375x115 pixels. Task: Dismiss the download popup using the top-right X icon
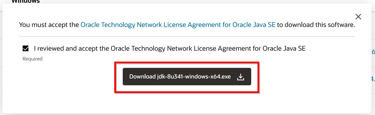coord(358,17)
